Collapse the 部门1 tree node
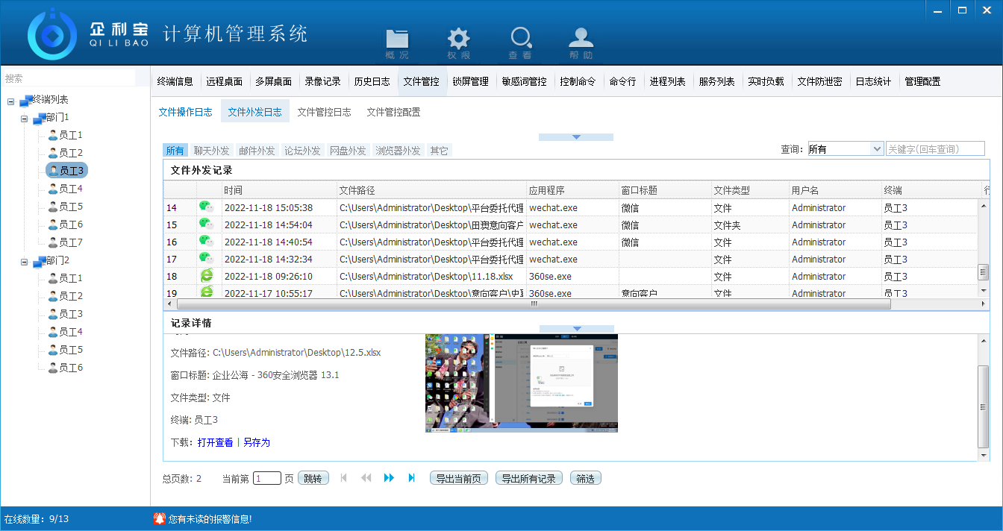This screenshot has height=531, width=1003. 25,118
